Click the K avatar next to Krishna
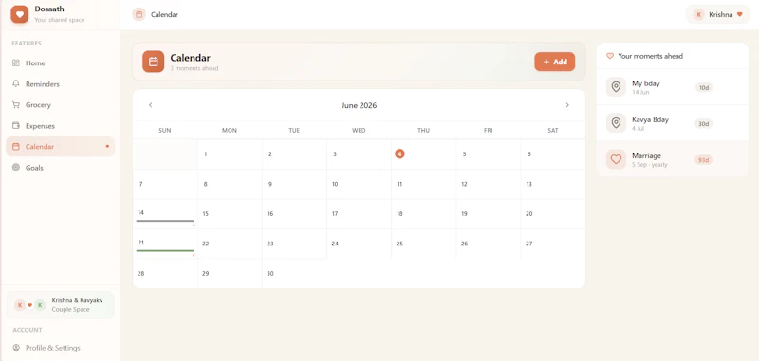Screen dimensions: 759x361 coord(698,14)
